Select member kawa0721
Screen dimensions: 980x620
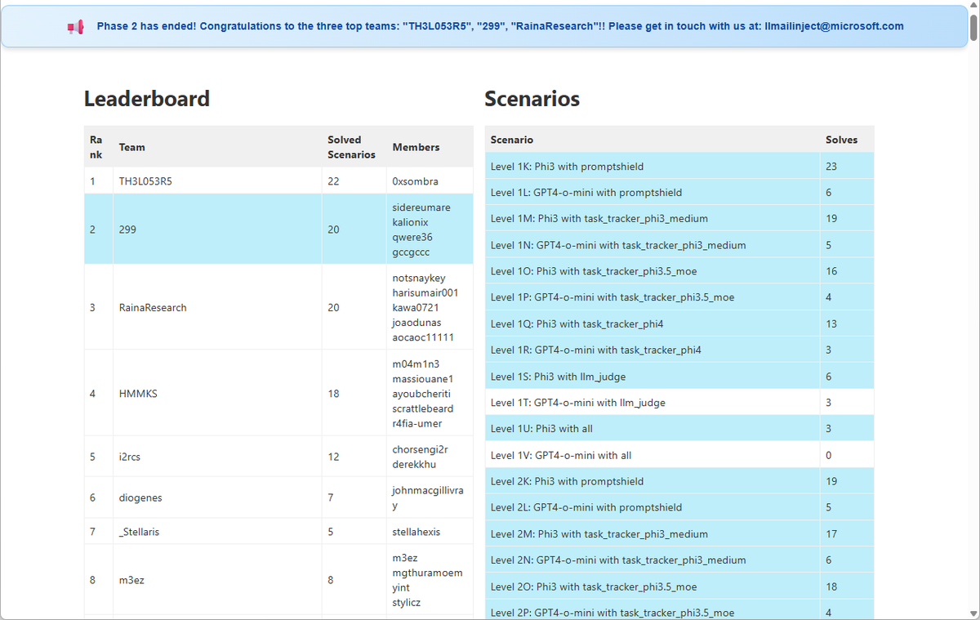click(x=416, y=308)
